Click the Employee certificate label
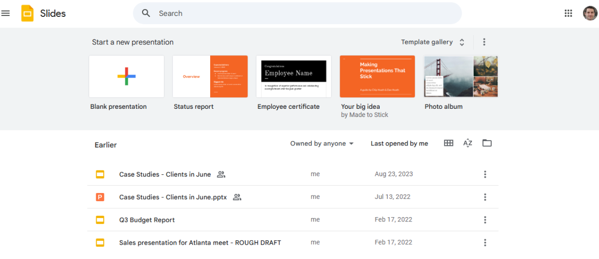 click(288, 106)
